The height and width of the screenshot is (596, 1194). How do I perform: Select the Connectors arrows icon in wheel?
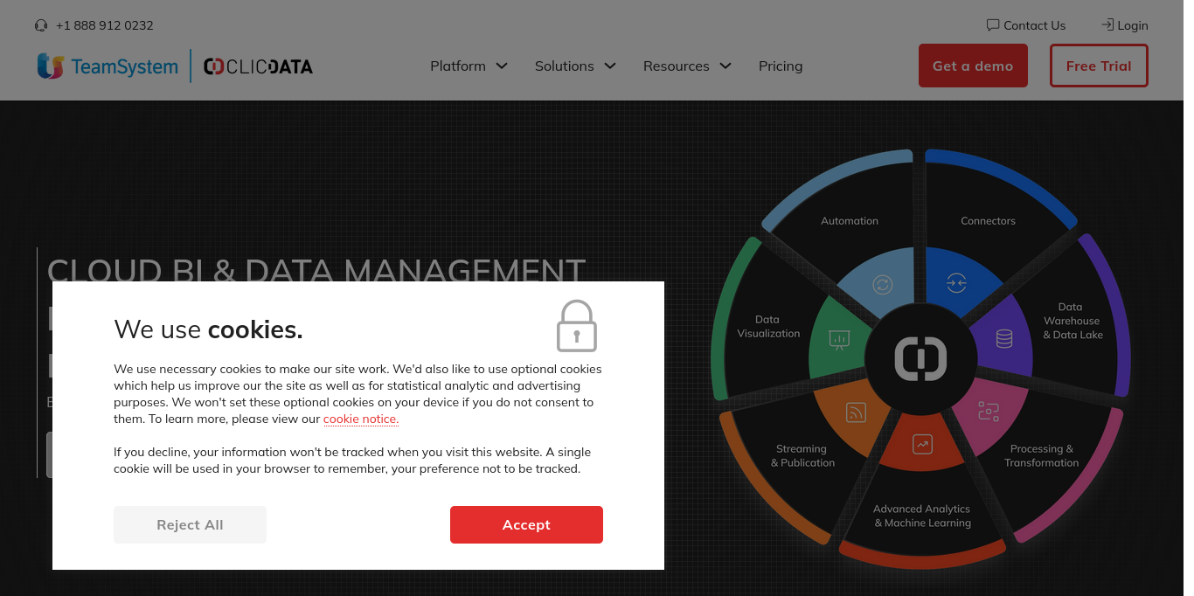coord(956,282)
